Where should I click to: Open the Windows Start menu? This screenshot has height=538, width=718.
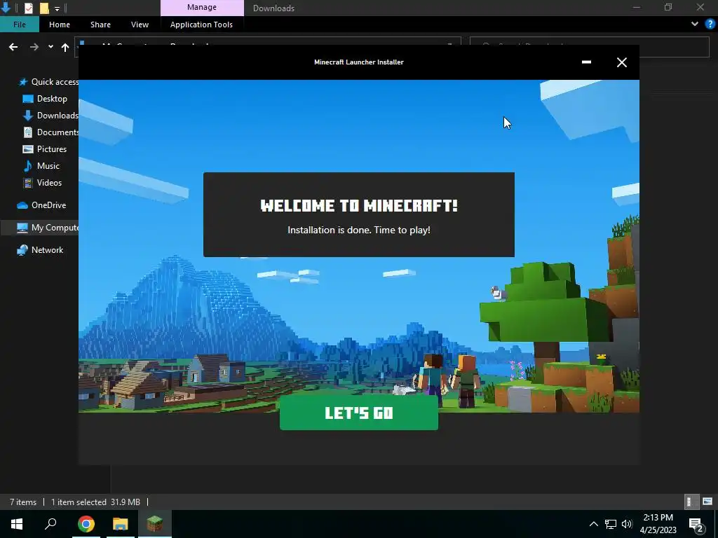[17, 524]
